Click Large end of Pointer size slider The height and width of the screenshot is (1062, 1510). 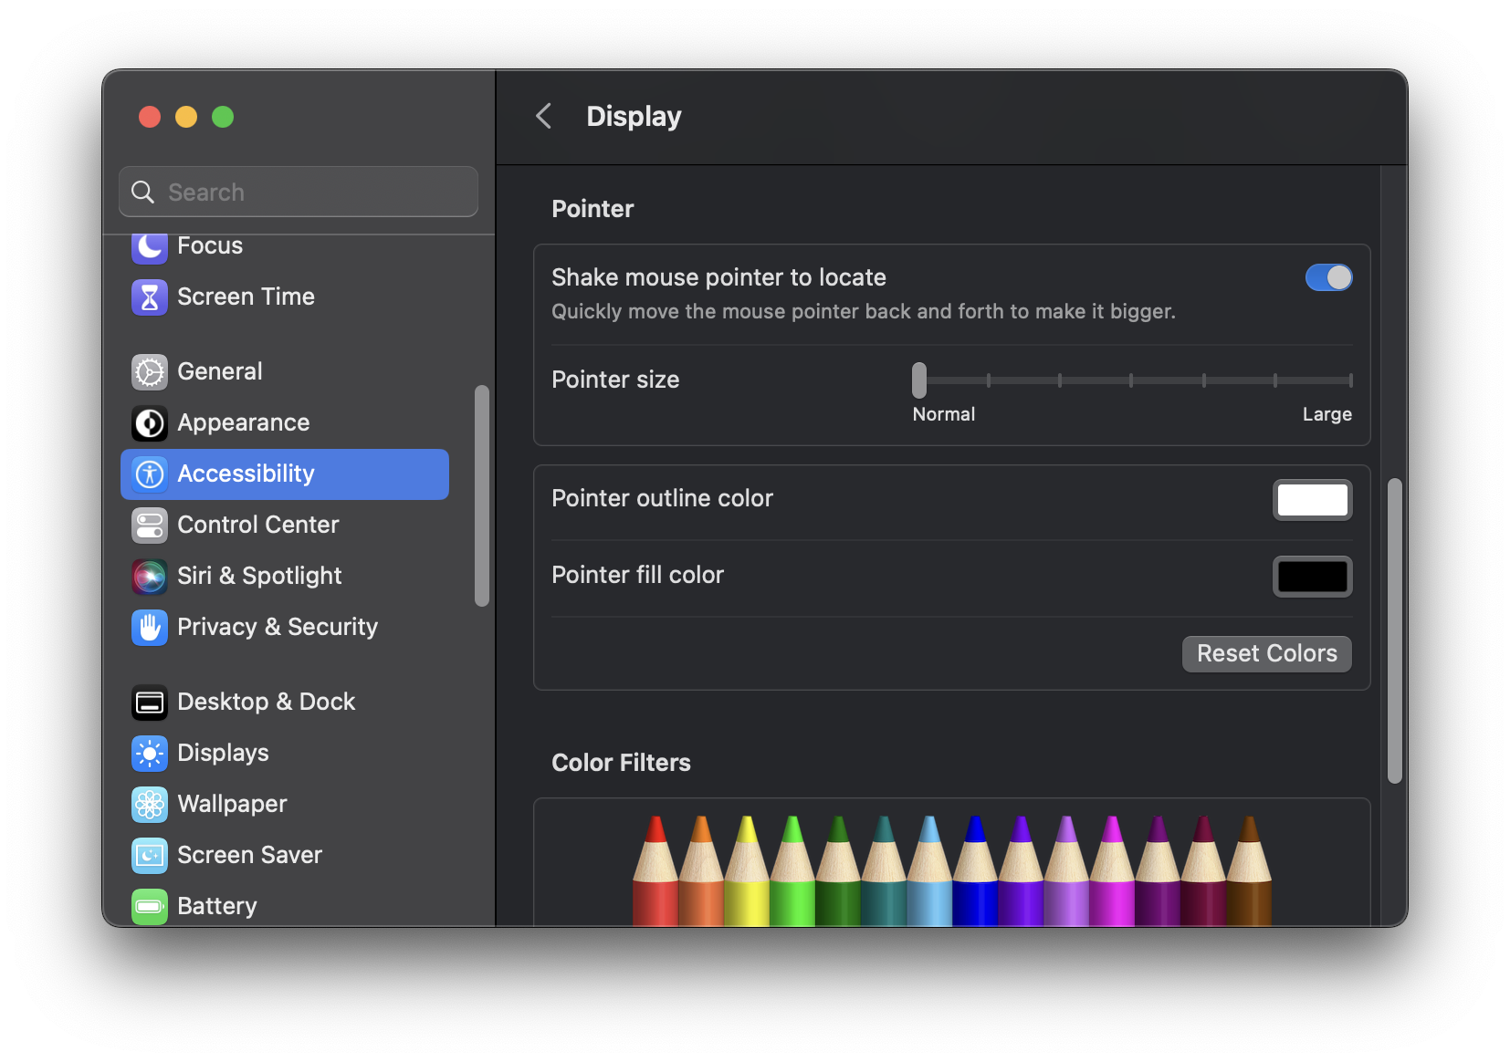pyautogui.click(x=1349, y=380)
